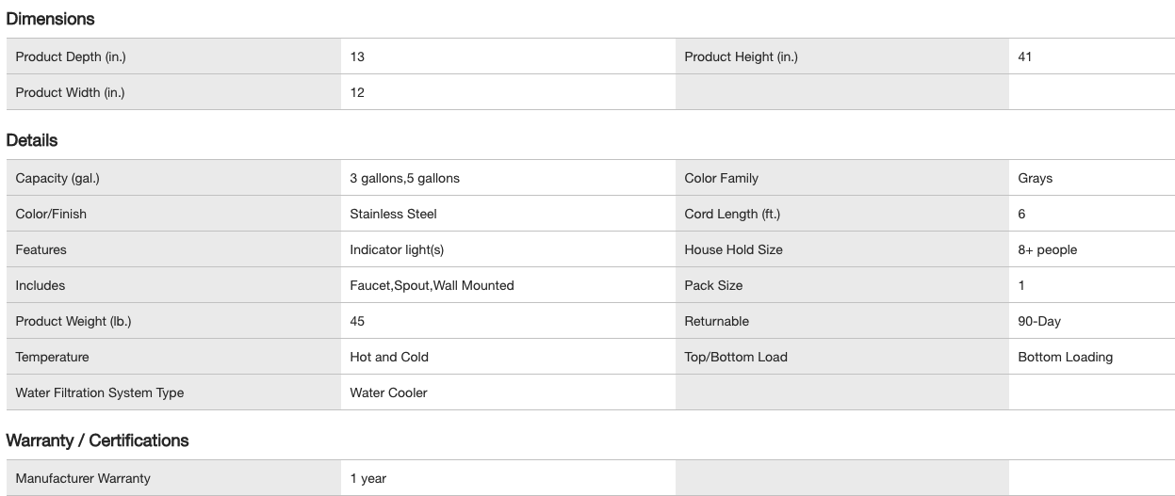Click the Hot and Cold temperature value
Image resolution: width=1175 pixels, height=496 pixels.
(389, 357)
